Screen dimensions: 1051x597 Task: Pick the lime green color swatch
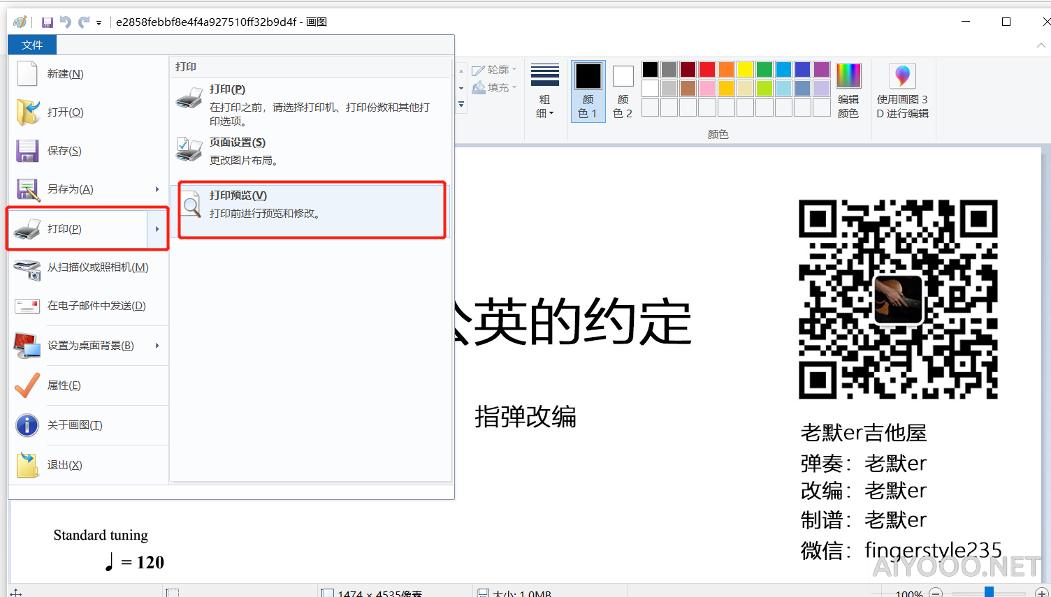[764, 89]
